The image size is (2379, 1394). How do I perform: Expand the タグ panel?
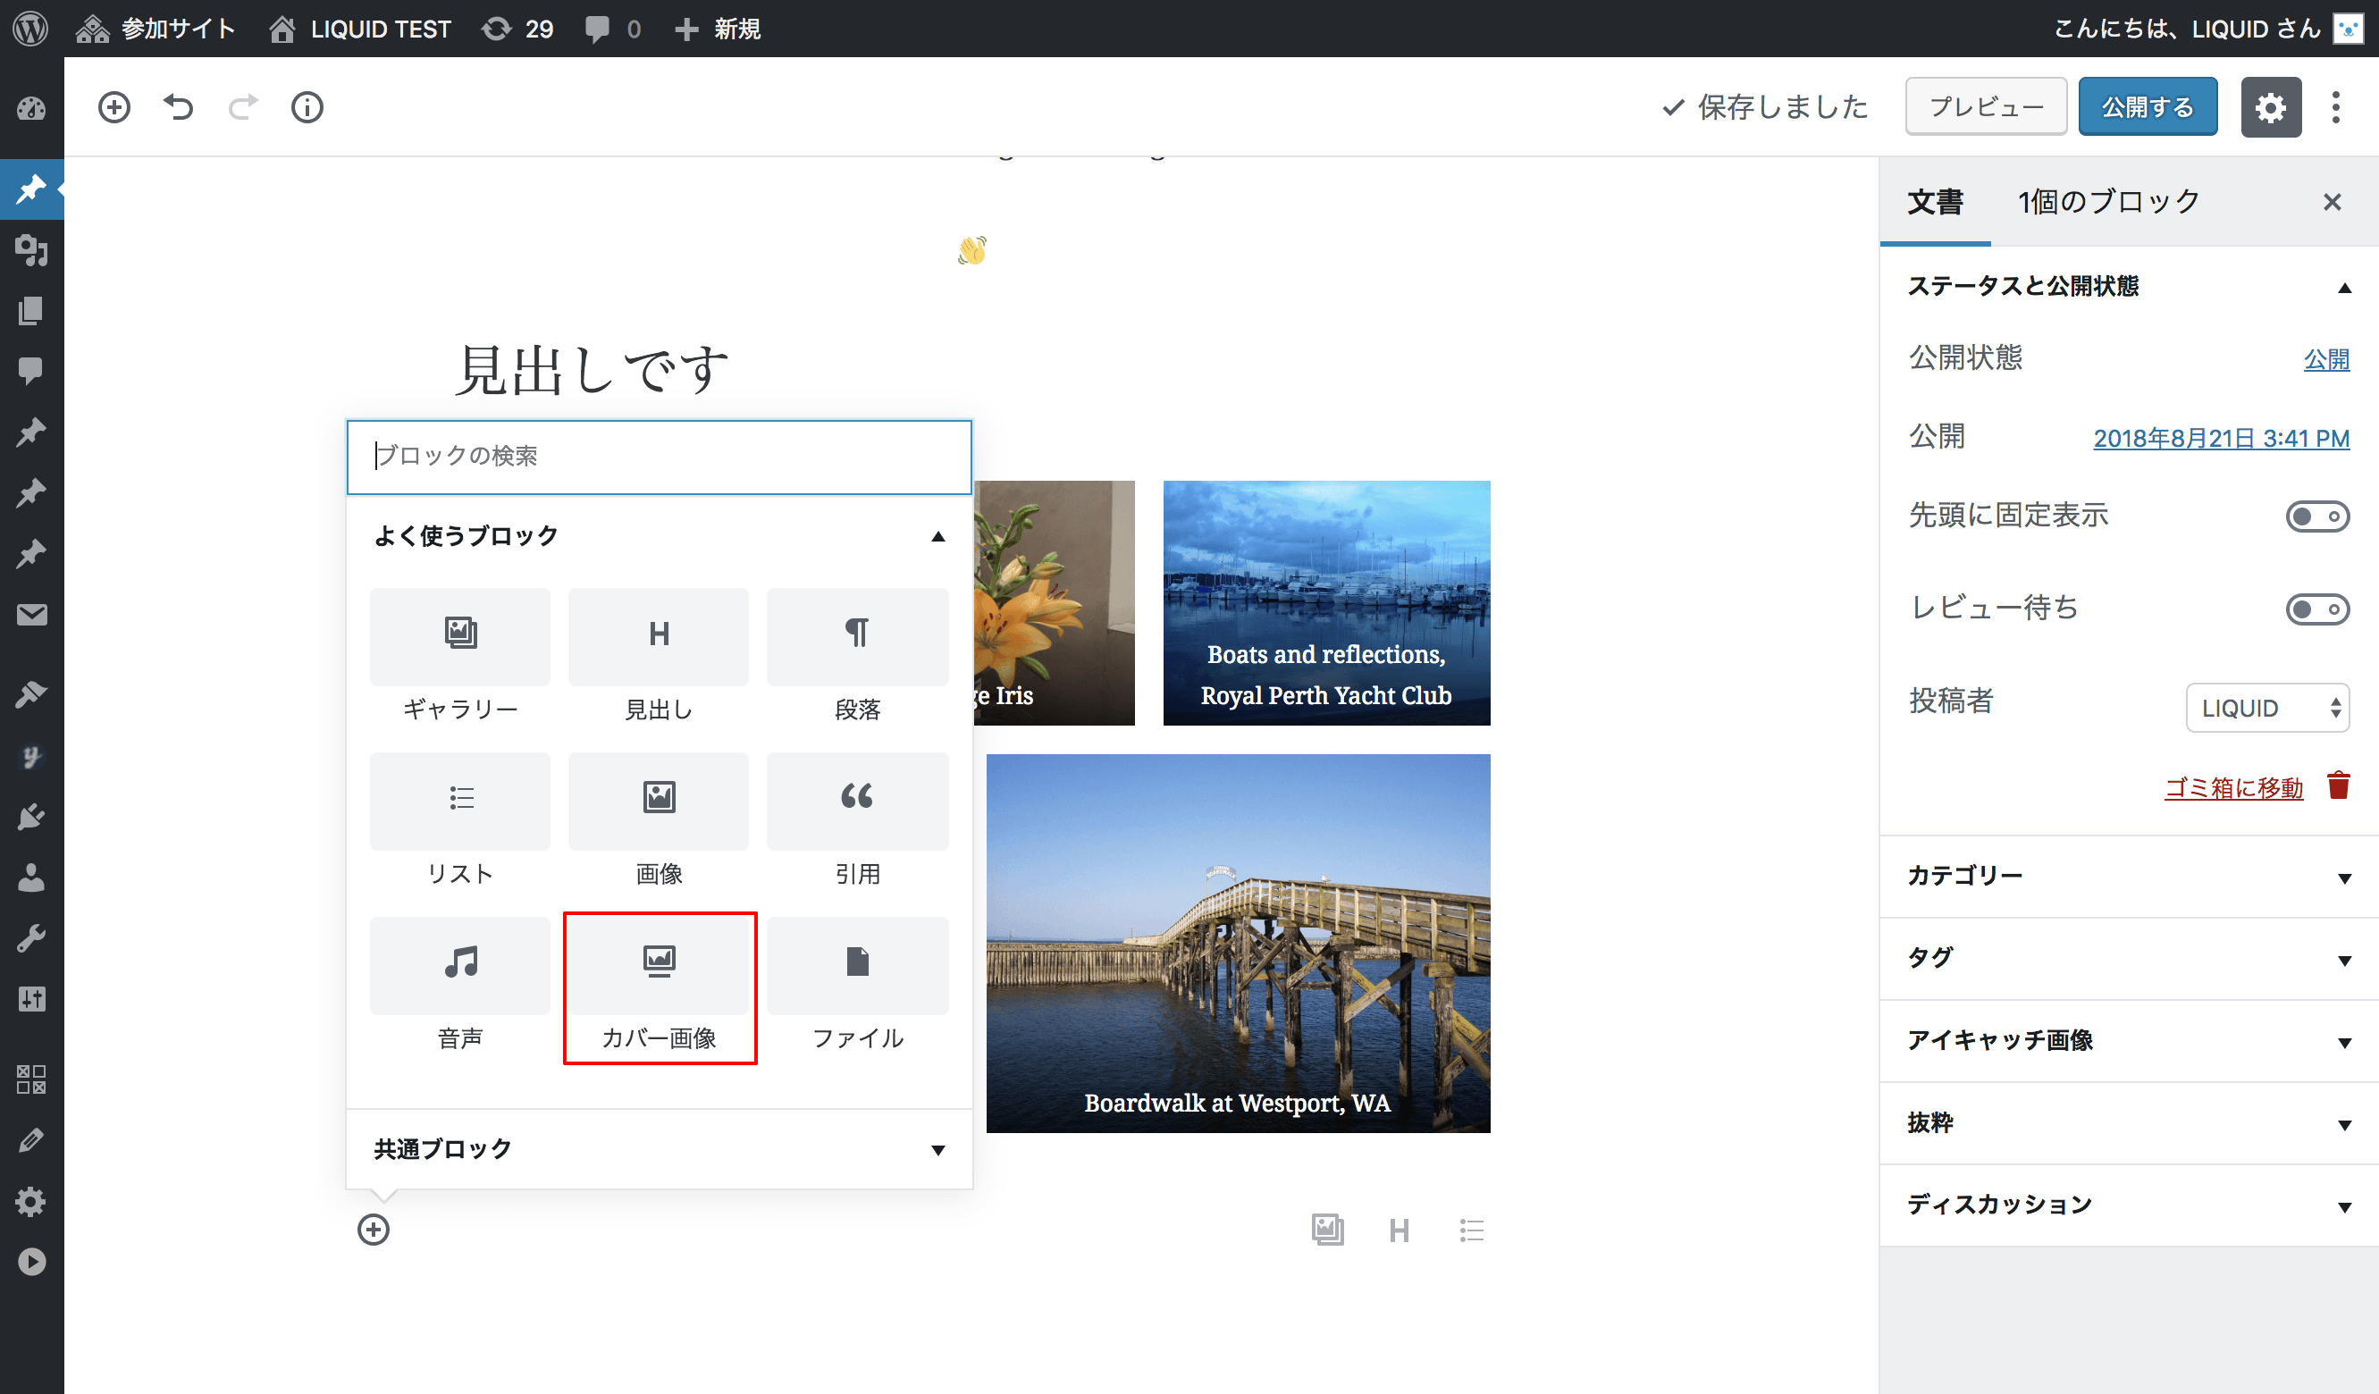click(2129, 958)
